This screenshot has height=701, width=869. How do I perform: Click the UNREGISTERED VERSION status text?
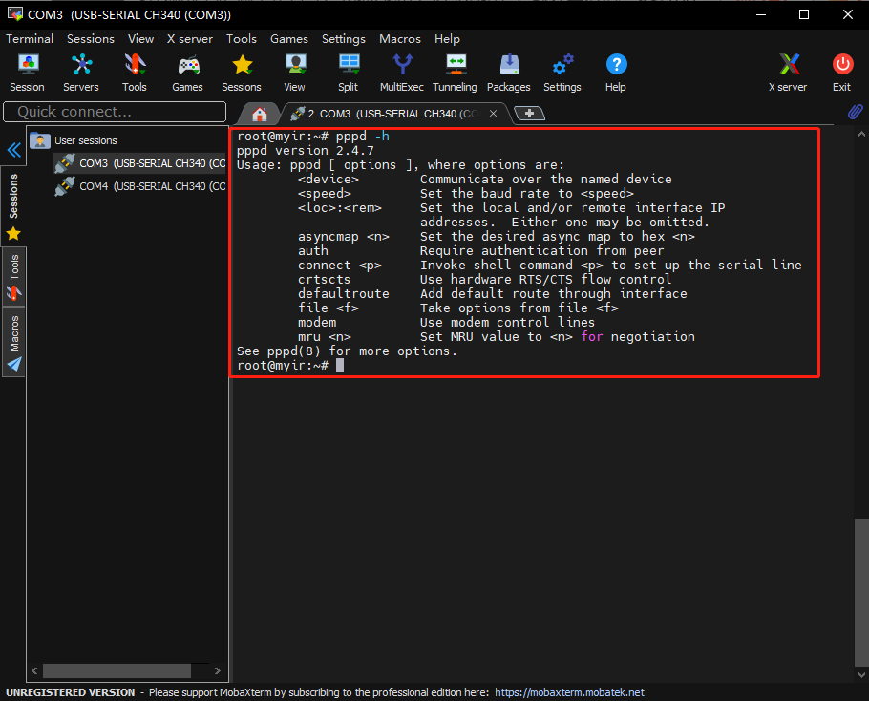[x=71, y=692]
